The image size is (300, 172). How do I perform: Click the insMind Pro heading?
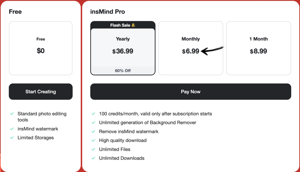tap(108, 12)
